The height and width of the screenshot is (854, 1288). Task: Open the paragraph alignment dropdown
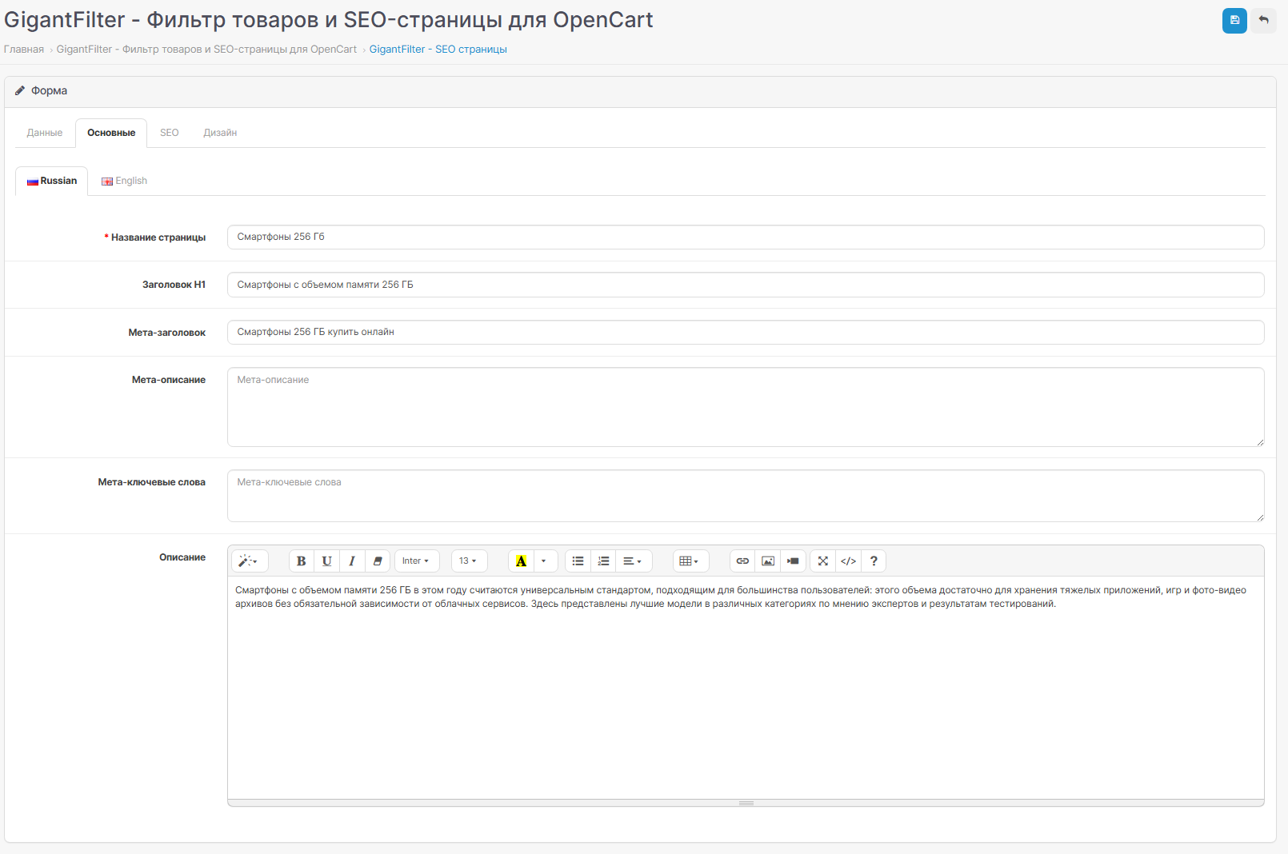(x=634, y=561)
